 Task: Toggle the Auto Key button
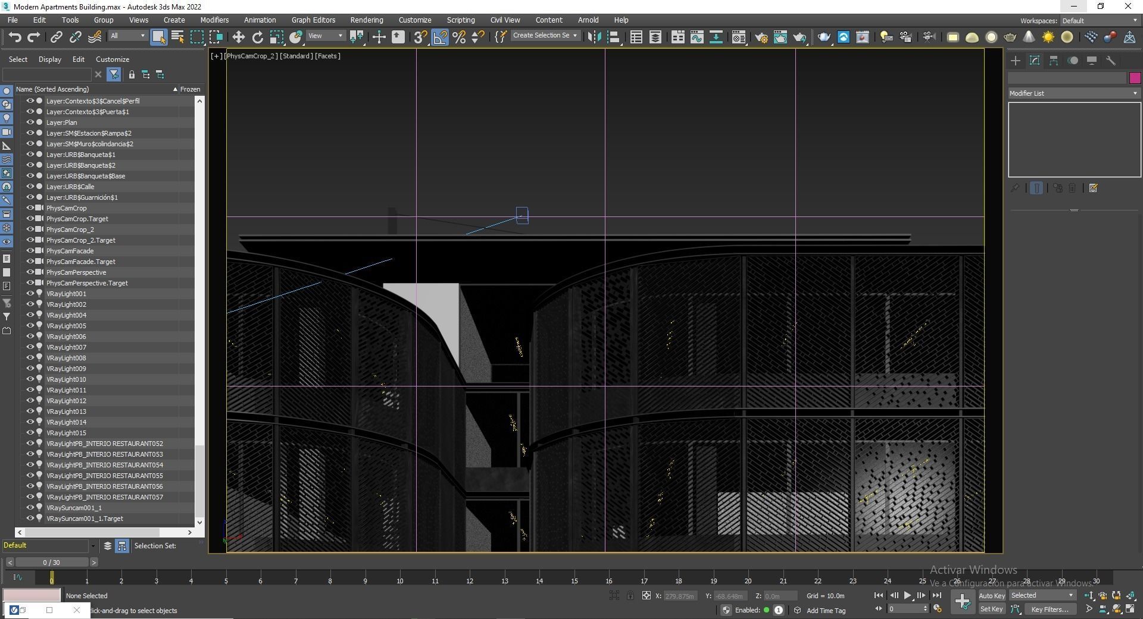pyautogui.click(x=991, y=595)
